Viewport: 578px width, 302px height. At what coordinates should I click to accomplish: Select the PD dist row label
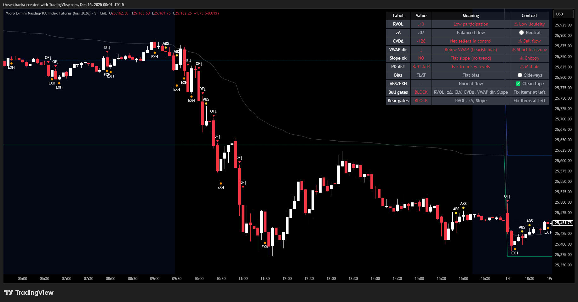pyautogui.click(x=398, y=67)
